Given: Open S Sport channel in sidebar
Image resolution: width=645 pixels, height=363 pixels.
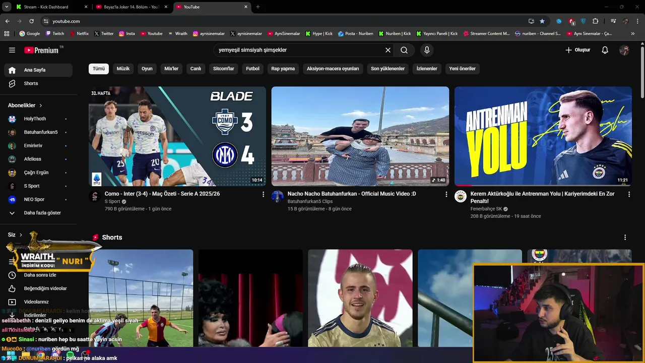Looking at the screenshot, I should click(38, 186).
